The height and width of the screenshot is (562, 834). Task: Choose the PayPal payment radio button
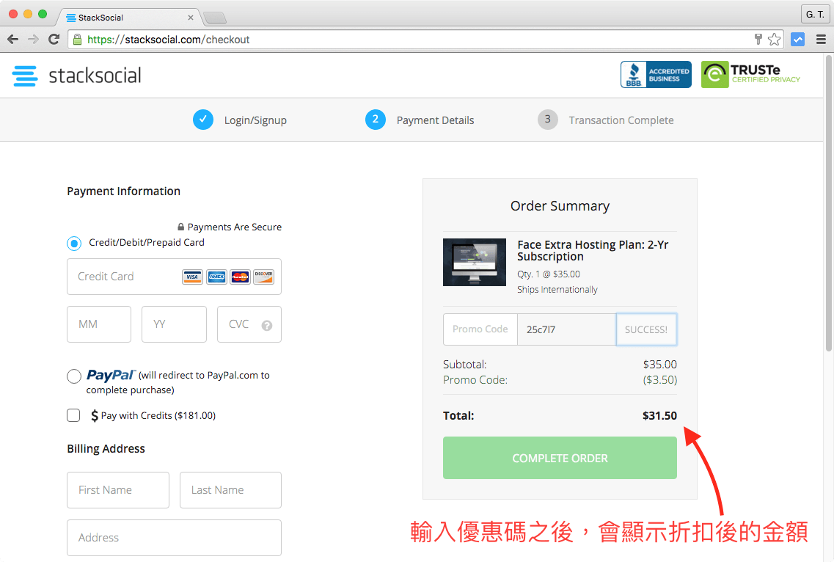[x=74, y=376]
